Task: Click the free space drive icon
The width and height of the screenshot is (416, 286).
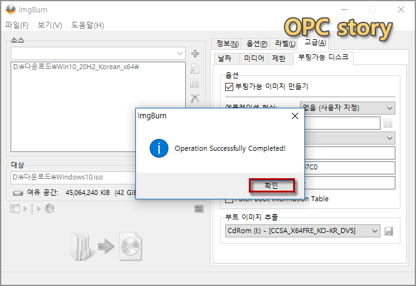Action: tap(18, 193)
